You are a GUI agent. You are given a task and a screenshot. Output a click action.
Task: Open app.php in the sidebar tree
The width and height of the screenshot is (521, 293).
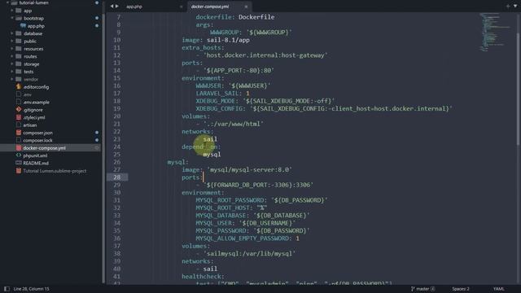coord(36,26)
